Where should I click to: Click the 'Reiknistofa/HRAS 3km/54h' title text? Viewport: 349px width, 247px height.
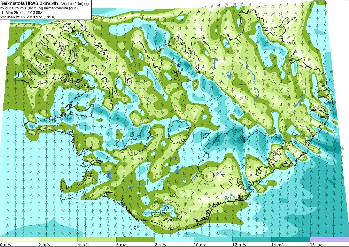click(x=30, y=3)
